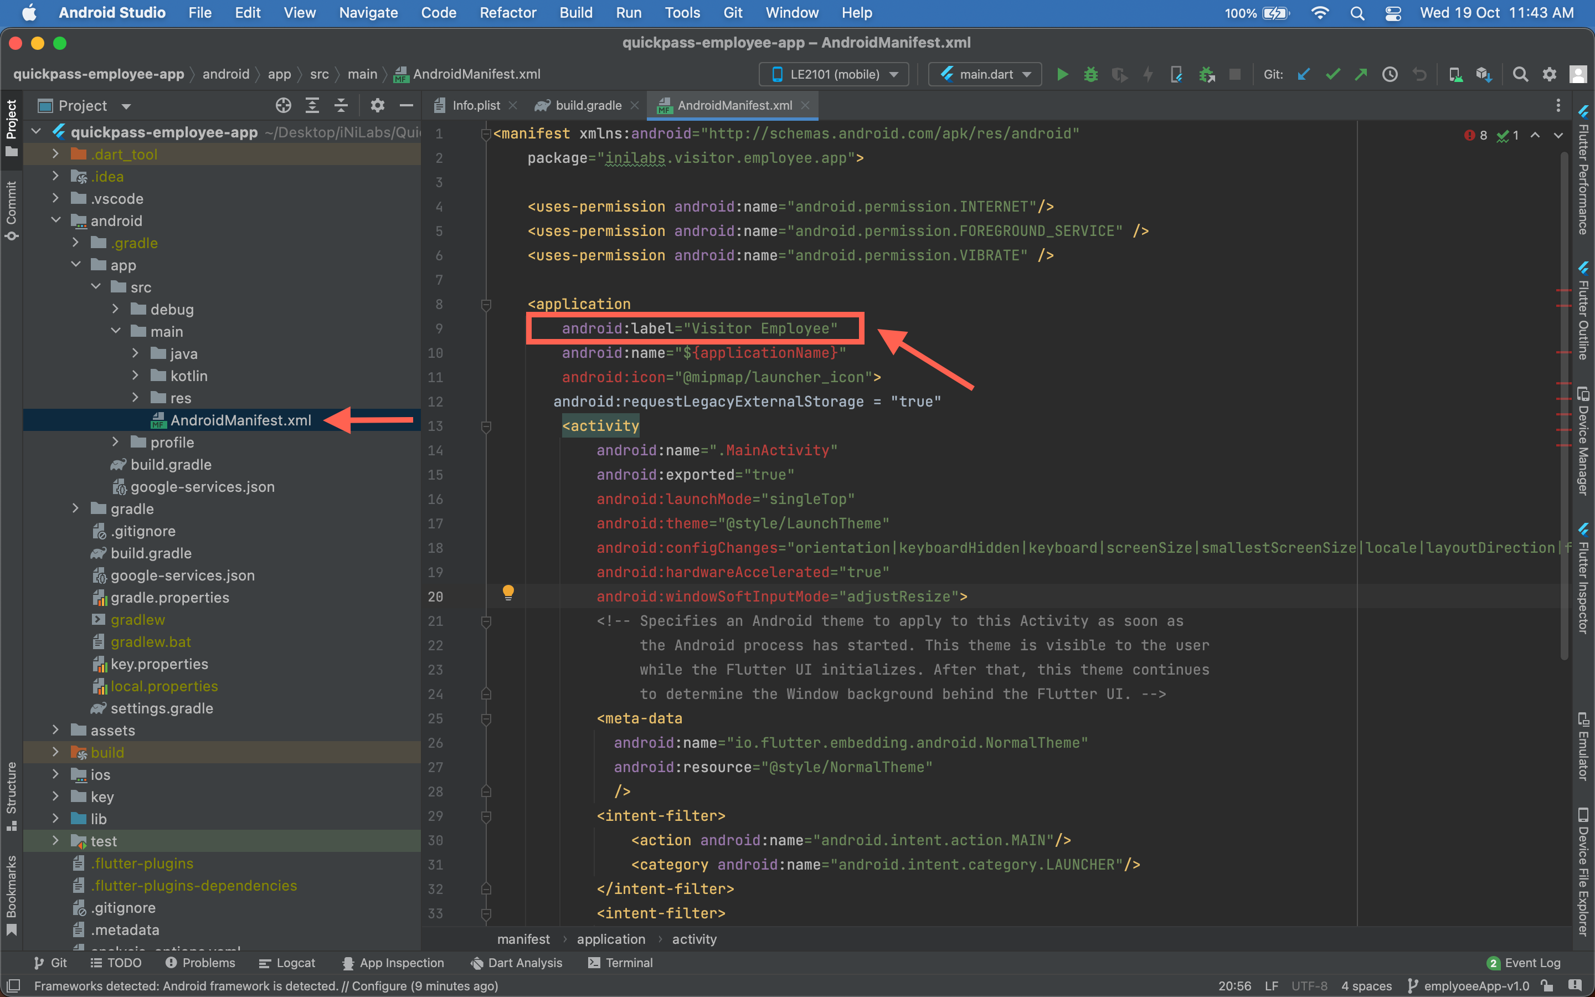
Task: Push commits with the green arrow icon
Action: [1361, 74]
